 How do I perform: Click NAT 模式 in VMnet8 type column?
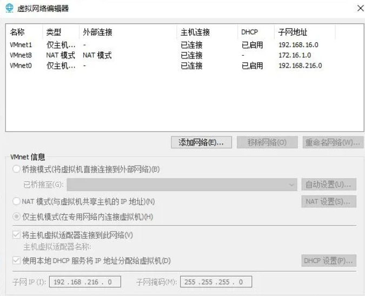[x=61, y=55]
